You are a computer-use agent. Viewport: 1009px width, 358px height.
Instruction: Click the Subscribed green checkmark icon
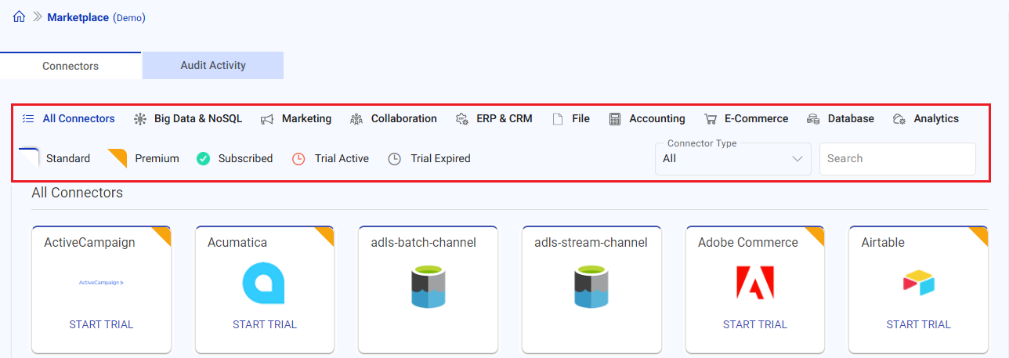[204, 158]
